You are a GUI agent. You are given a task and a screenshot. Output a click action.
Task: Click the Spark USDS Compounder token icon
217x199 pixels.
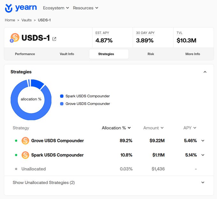[x=25, y=155]
